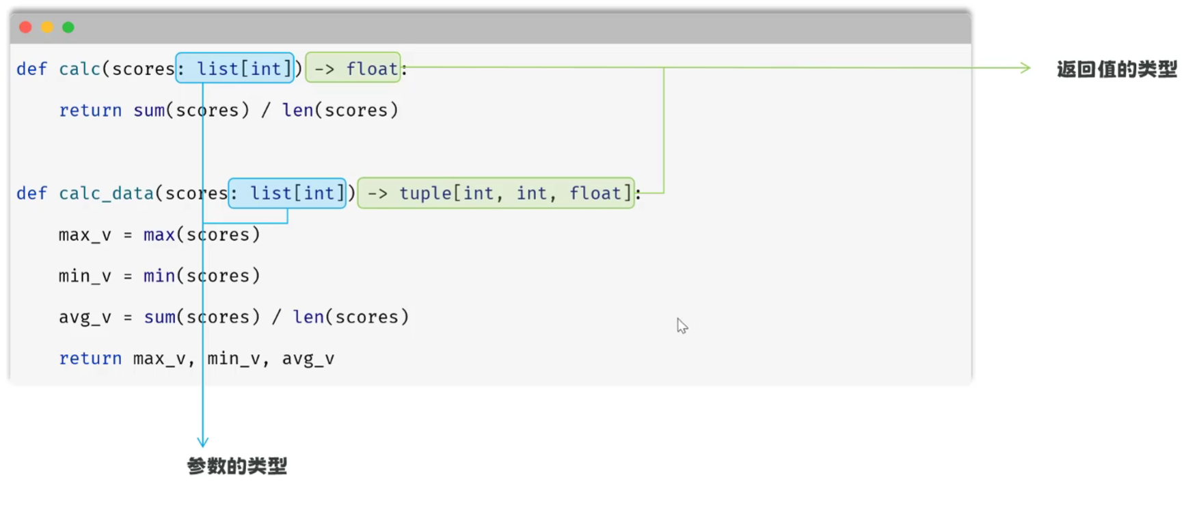The image size is (1184, 527).
Task: Click the '返回值的类型' label
Action: click(x=1117, y=69)
